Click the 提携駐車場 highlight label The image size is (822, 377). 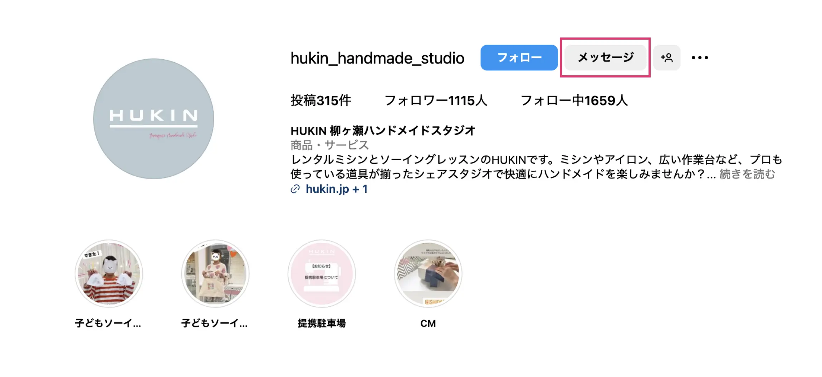click(x=322, y=323)
